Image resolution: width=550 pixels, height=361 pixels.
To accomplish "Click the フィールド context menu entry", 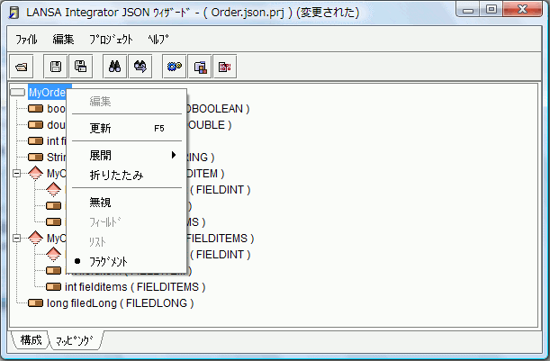I will pos(126,221).
